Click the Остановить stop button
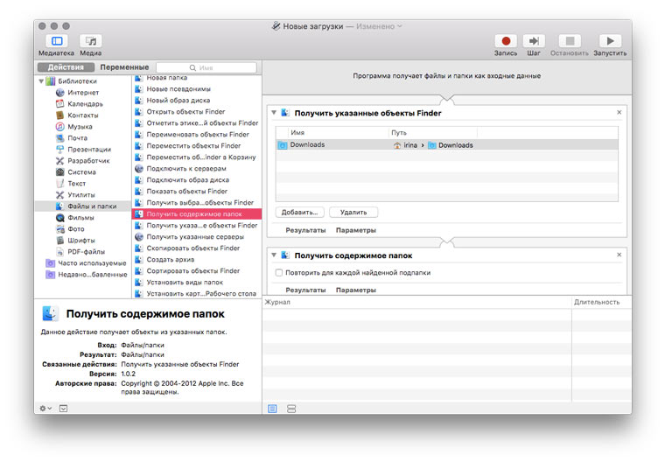The image size is (665, 462). coord(570,41)
